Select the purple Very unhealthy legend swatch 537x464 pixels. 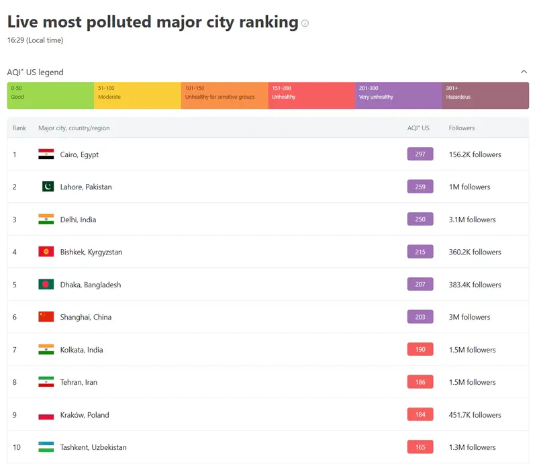pos(398,95)
